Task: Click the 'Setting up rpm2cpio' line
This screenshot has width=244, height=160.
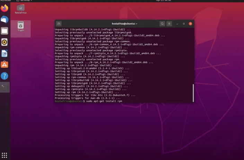Action: click(x=90, y=89)
